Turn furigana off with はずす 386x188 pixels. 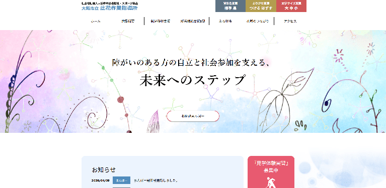267,8
